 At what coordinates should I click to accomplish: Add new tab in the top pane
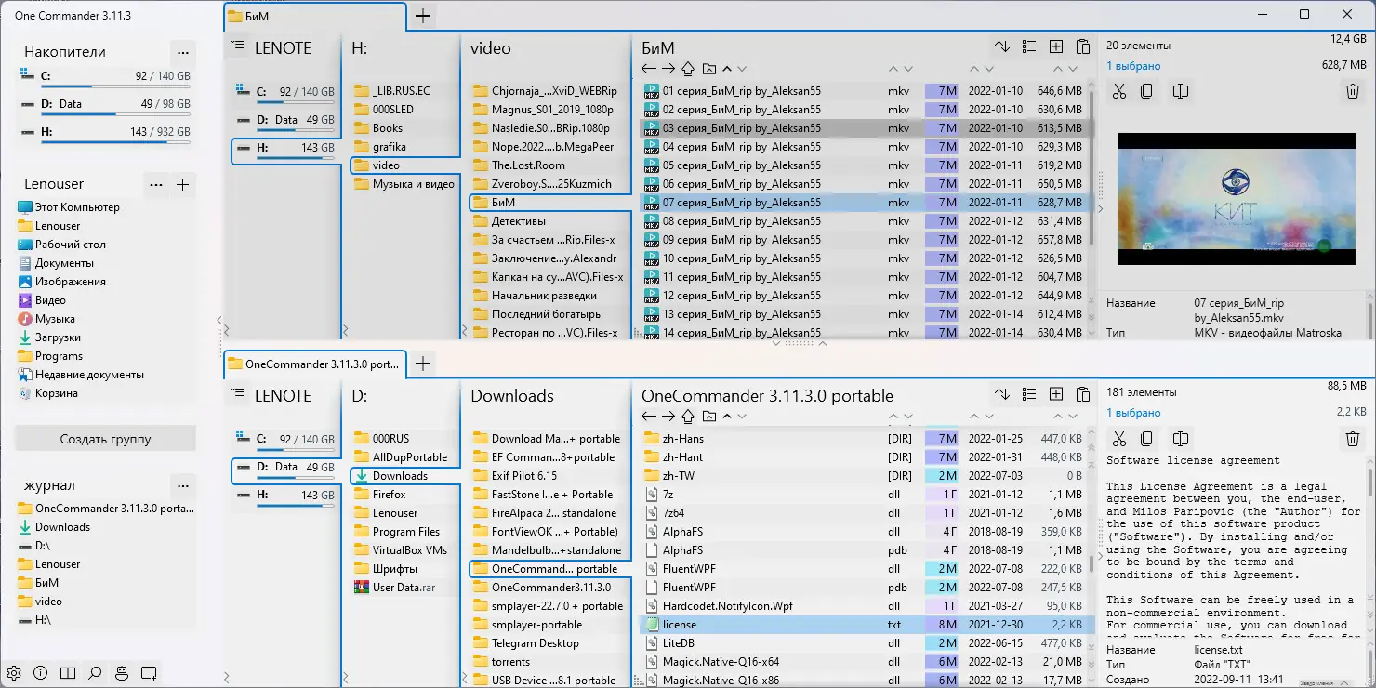coord(423,16)
